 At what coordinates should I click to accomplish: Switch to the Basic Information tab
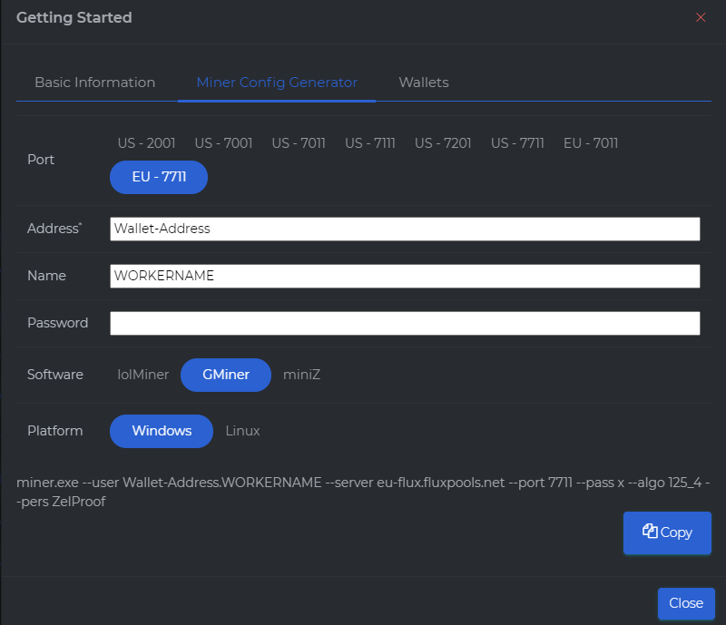[94, 83]
